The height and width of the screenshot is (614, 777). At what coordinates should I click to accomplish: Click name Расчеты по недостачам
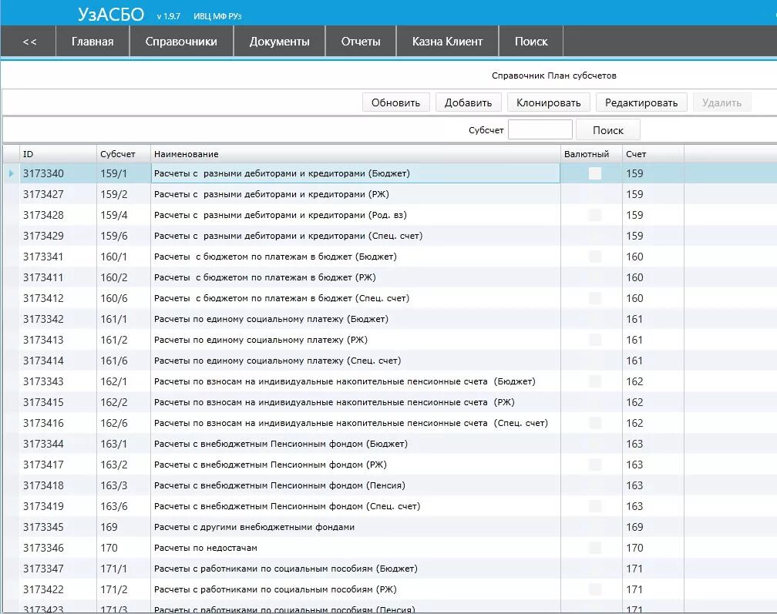click(x=206, y=548)
